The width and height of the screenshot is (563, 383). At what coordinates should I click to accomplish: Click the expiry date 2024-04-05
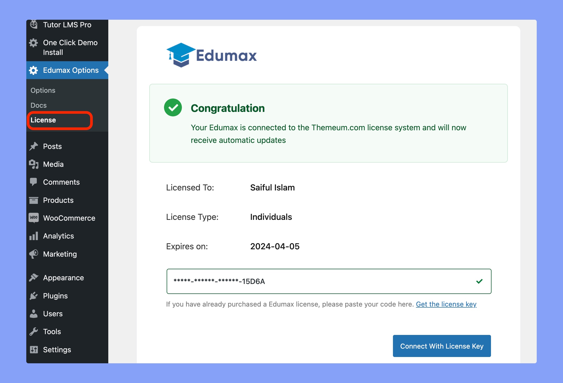tap(275, 246)
